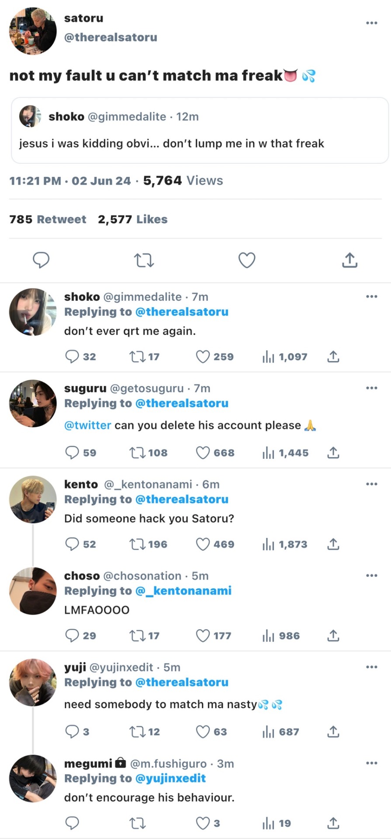Open more options on satoru's tweet

(371, 23)
